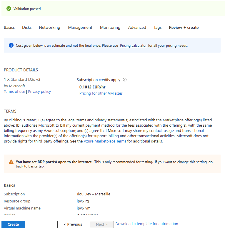Switch to the Disks tab
Viewport: 225px width, 233px height.
(27, 28)
